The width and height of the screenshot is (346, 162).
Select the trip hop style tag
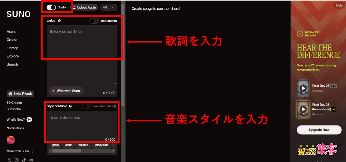click(83, 145)
